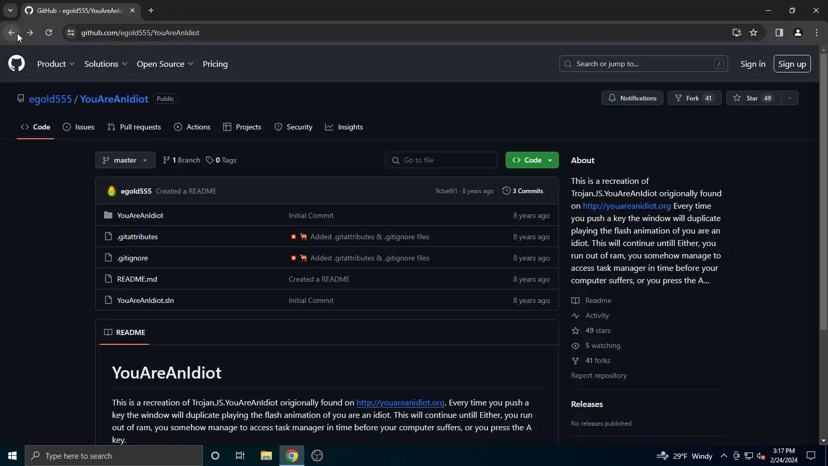828x466 pixels.
Task: Open the .gitignore file
Action: 132,258
